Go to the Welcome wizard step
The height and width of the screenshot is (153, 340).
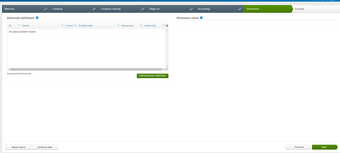[26, 9]
